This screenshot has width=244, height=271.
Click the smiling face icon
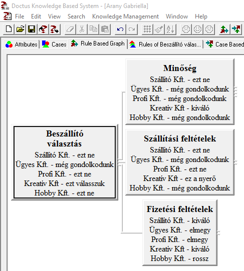(x=197, y=29)
